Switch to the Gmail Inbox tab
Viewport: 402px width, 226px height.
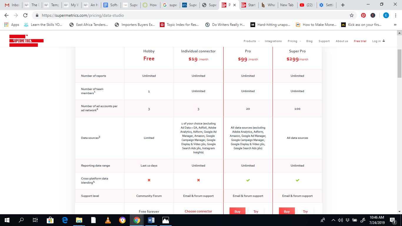[x=12, y=5]
